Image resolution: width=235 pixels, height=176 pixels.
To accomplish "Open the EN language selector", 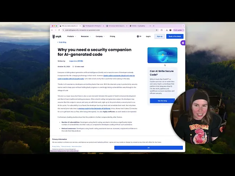I will (139, 36).
